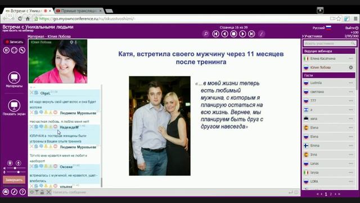Open options menu for Ludmila
The width and height of the screenshot is (360, 203).
pos(351,83)
